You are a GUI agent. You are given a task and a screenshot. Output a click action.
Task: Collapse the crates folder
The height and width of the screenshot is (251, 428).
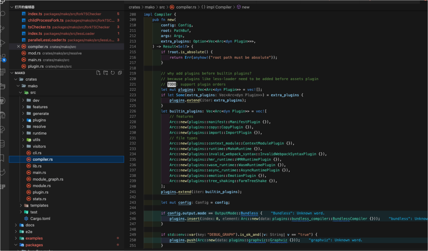(x=31, y=79)
